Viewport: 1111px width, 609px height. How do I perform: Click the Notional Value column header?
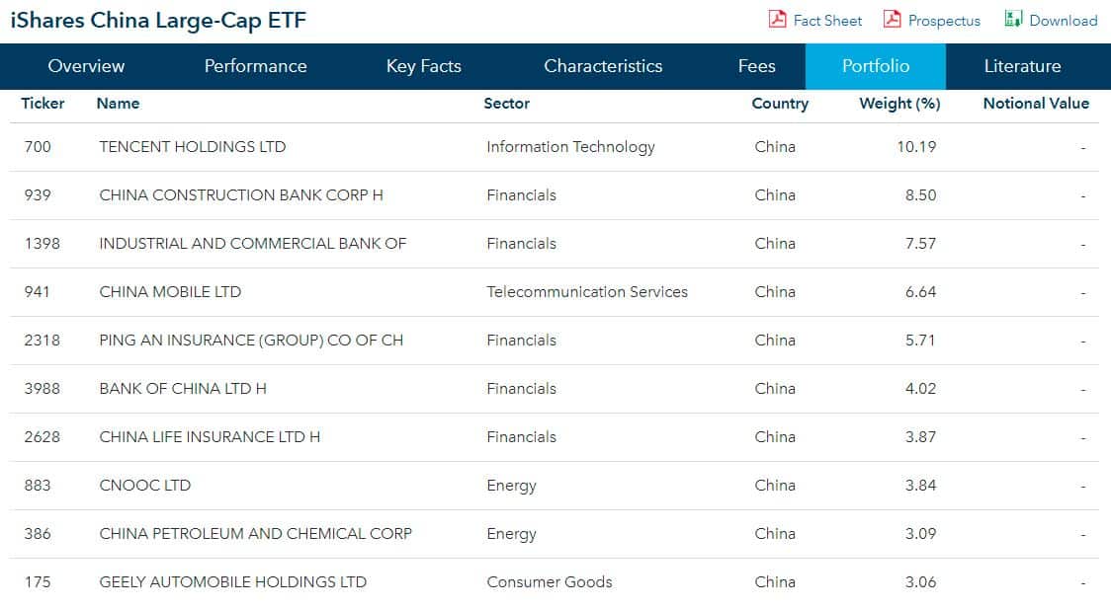click(x=1036, y=104)
